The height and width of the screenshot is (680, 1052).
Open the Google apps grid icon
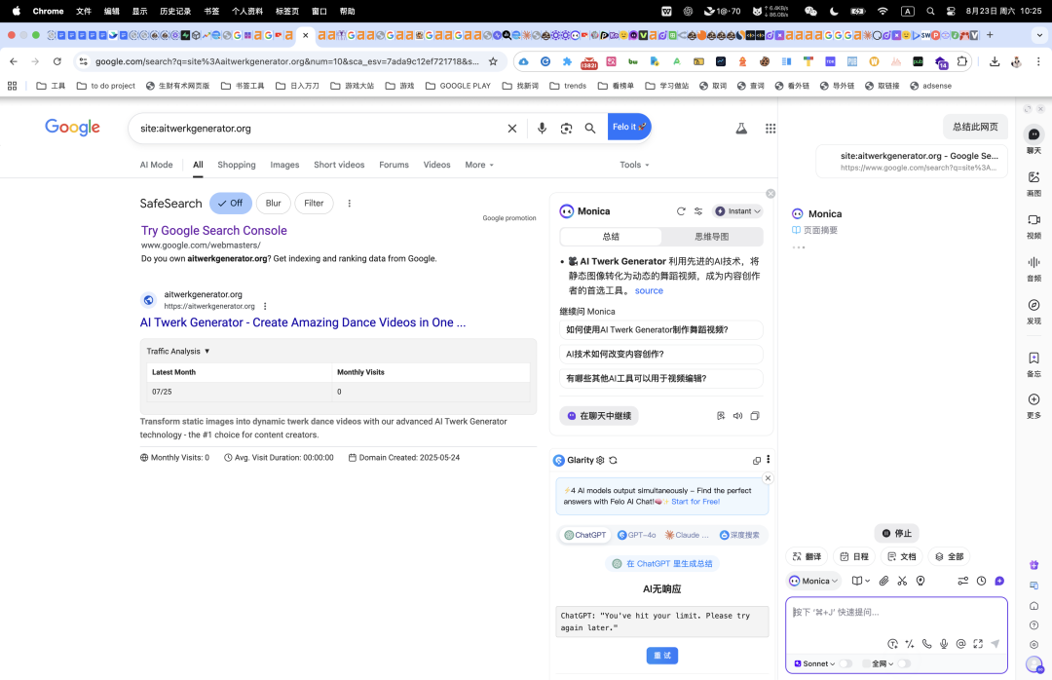click(x=770, y=129)
